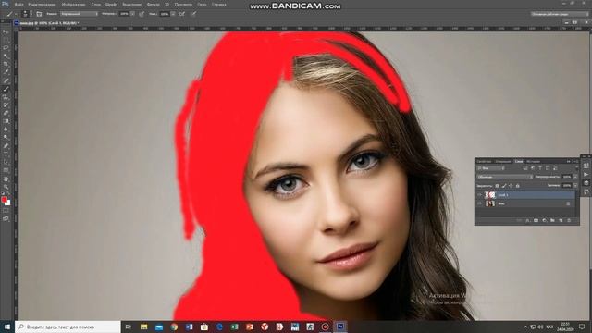The height and width of the screenshot is (333, 592).
Task: Click the add layer mask icon
Action: tap(536, 220)
